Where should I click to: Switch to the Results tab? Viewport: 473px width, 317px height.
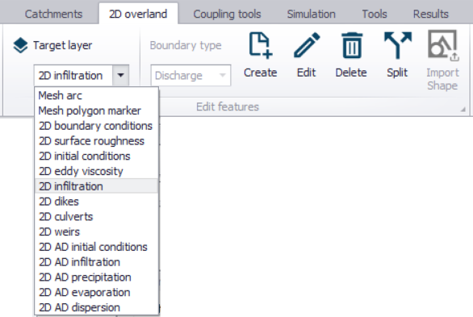(430, 14)
